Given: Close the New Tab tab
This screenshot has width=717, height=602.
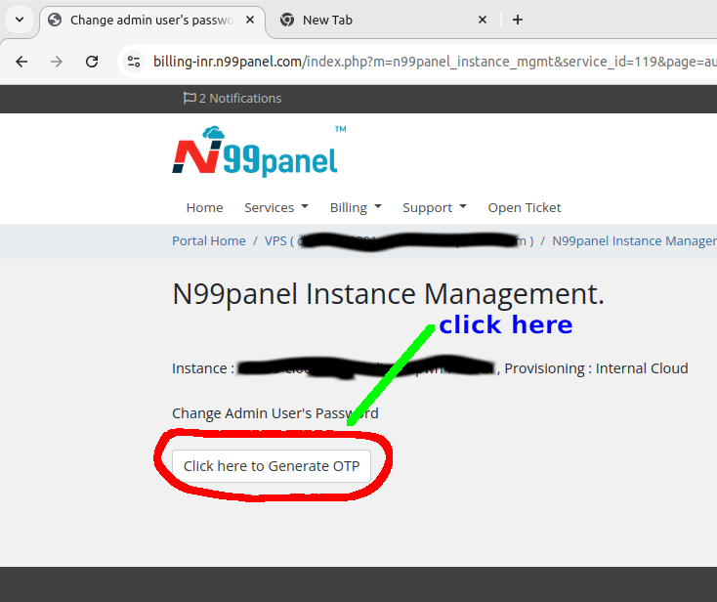Looking at the screenshot, I should [483, 20].
